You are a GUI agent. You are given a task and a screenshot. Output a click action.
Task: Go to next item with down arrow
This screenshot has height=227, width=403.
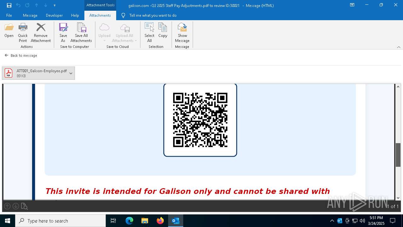46,5
